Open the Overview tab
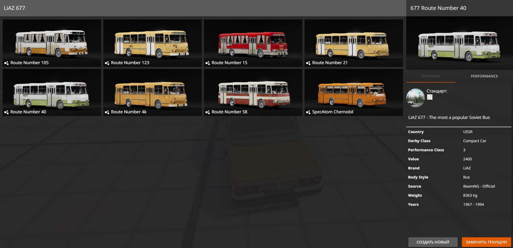The width and height of the screenshot is (513, 248). tap(431, 76)
